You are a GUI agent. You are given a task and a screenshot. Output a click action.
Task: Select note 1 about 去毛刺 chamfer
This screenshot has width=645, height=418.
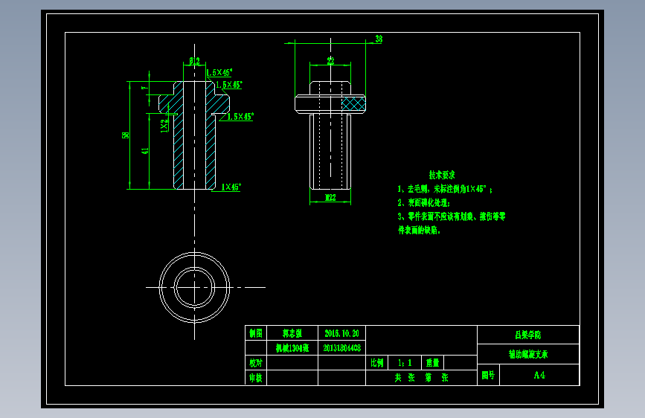tap(445, 189)
